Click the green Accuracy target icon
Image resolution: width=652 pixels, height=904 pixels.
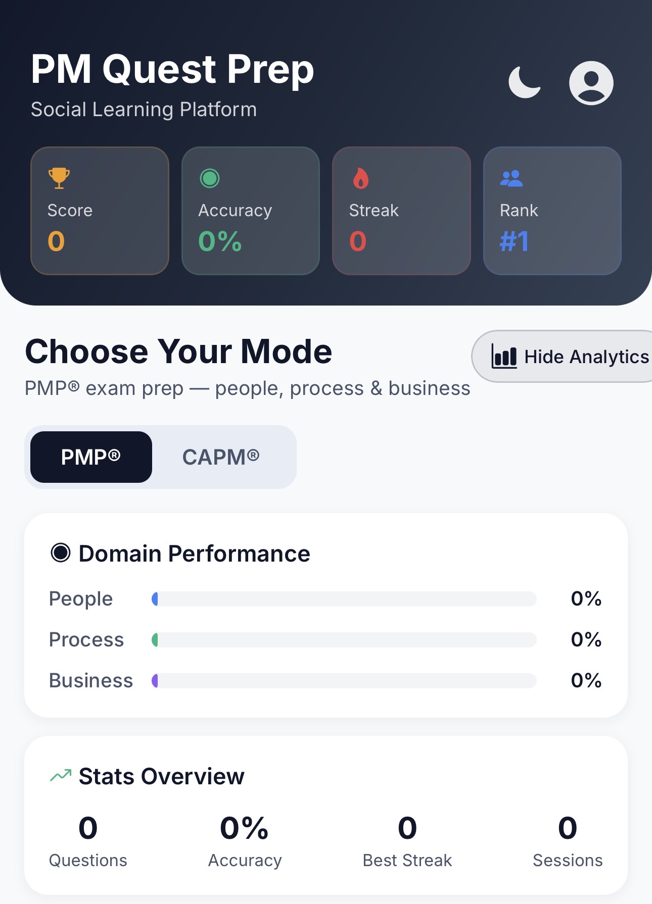click(x=209, y=178)
